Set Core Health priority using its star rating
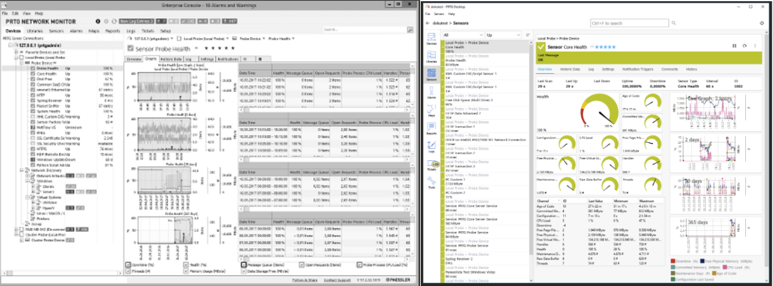 pyautogui.click(x=605, y=46)
